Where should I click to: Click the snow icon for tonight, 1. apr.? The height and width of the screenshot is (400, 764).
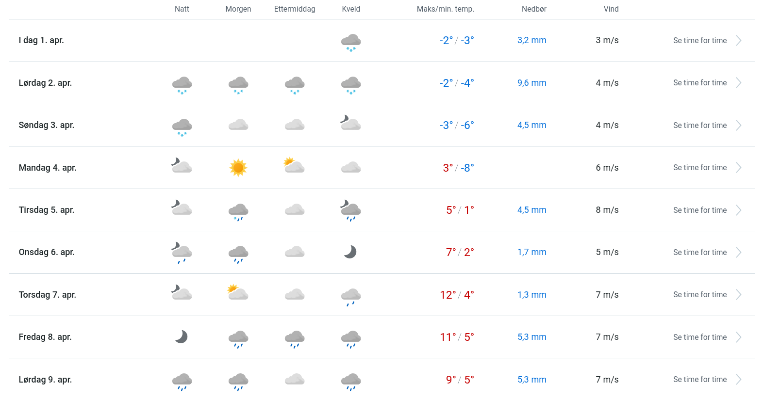[x=350, y=42]
